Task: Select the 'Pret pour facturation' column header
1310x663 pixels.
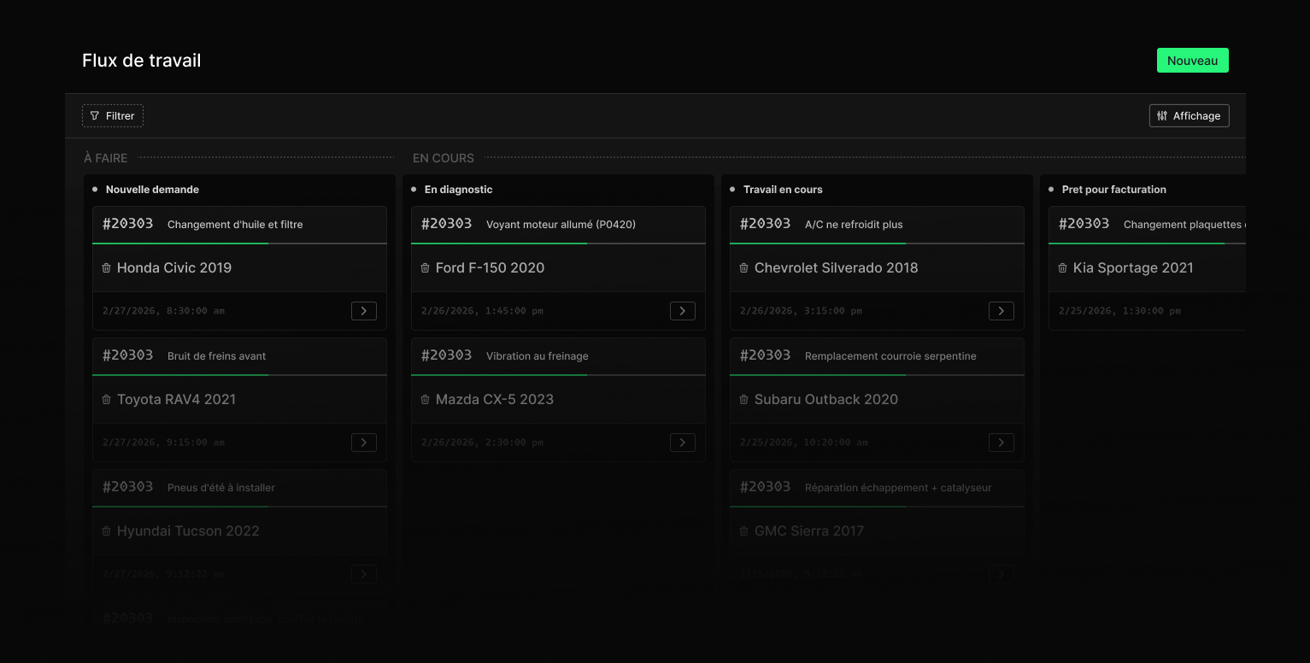Action: 1114,190
